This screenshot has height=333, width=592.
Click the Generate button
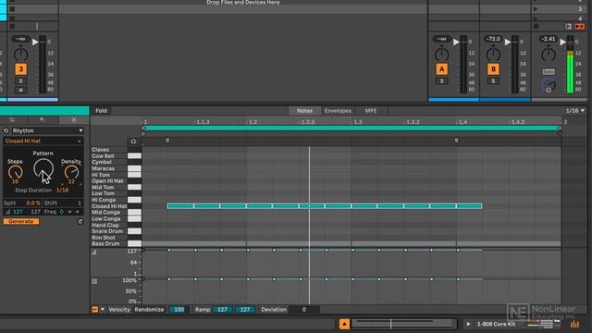click(21, 221)
